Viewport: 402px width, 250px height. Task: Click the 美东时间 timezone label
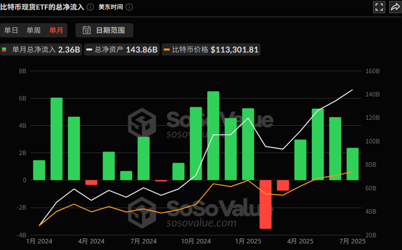(111, 7)
